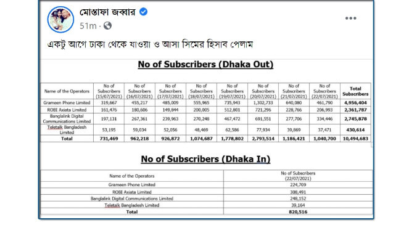Open the author's profile picture
The height and width of the screenshot is (225, 401).
click(60, 20)
